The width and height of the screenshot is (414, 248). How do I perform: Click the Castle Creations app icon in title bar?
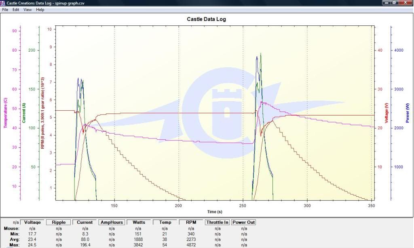point(3,3)
